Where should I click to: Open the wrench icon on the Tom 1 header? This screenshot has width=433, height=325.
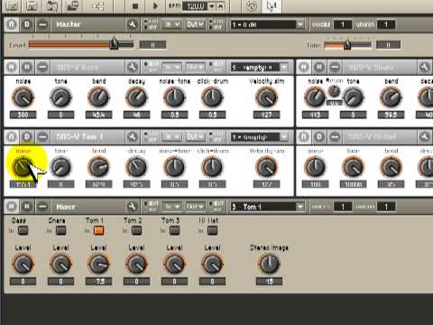[x=133, y=137]
